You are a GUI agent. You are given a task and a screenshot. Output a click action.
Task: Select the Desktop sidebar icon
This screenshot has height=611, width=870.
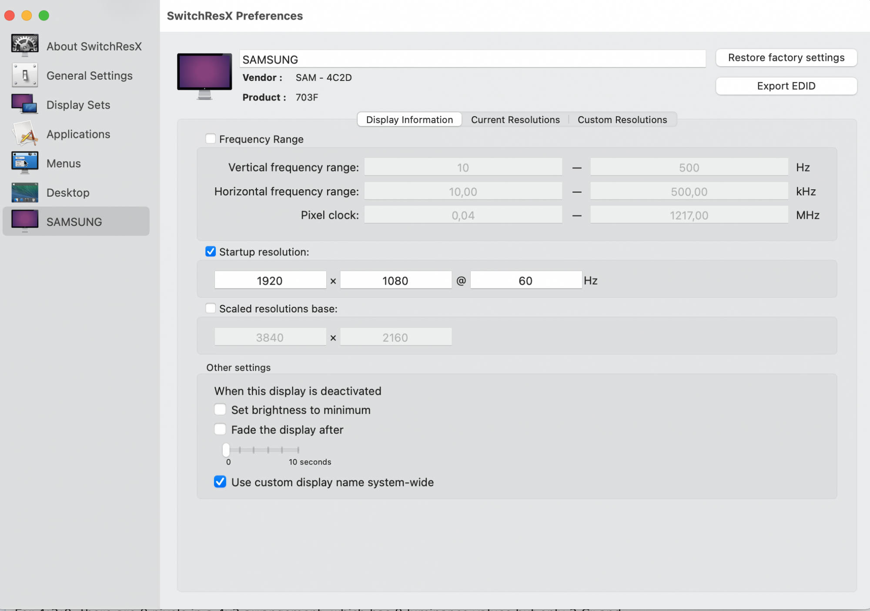(x=25, y=192)
